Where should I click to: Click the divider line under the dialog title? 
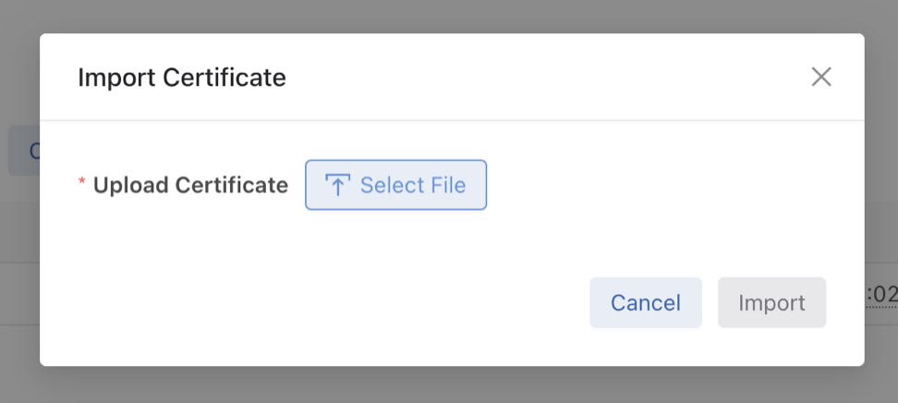point(452,120)
